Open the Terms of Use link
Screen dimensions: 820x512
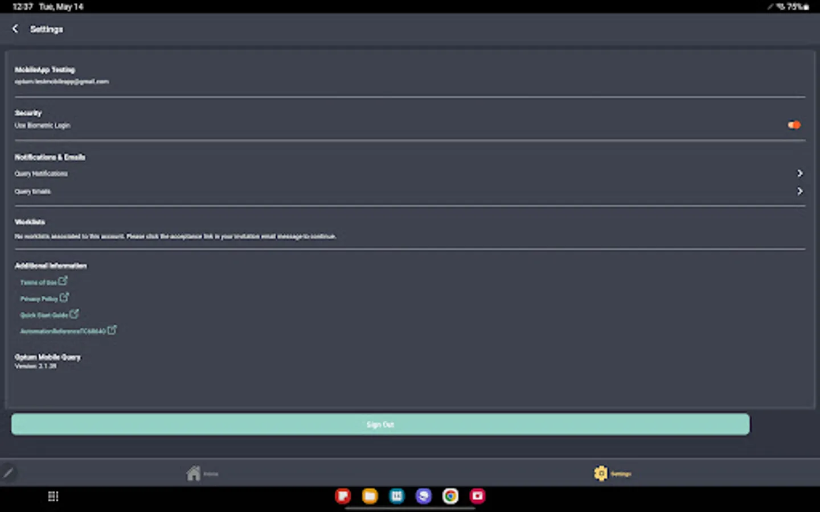pos(43,282)
